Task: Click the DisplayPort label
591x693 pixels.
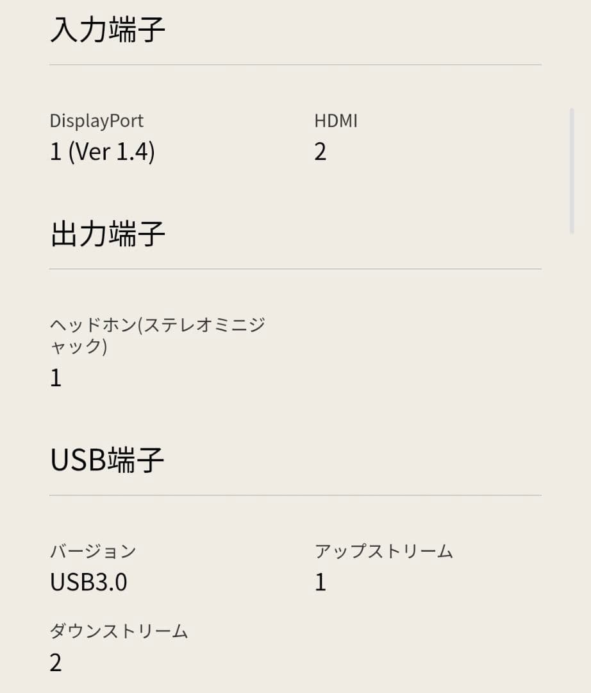Action: click(97, 121)
